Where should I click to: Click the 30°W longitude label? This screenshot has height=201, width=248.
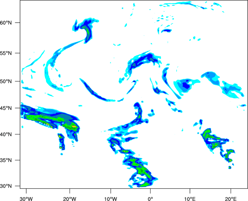tap(26, 199)
